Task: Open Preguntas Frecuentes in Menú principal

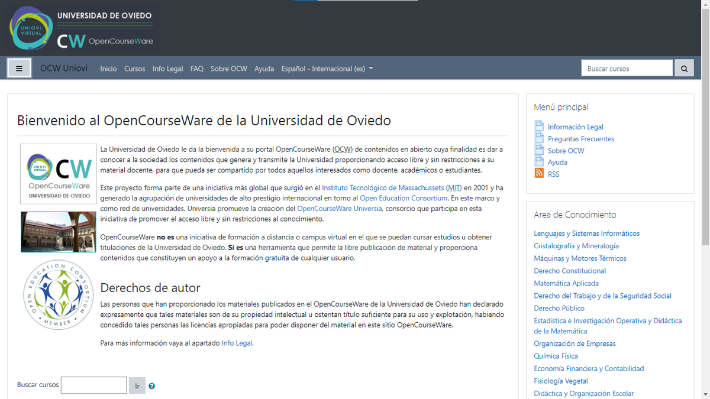Action: tap(581, 139)
